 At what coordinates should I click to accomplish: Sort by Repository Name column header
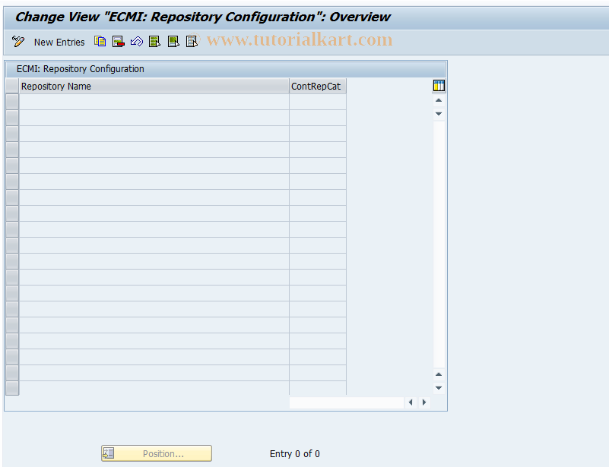tap(154, 86)
